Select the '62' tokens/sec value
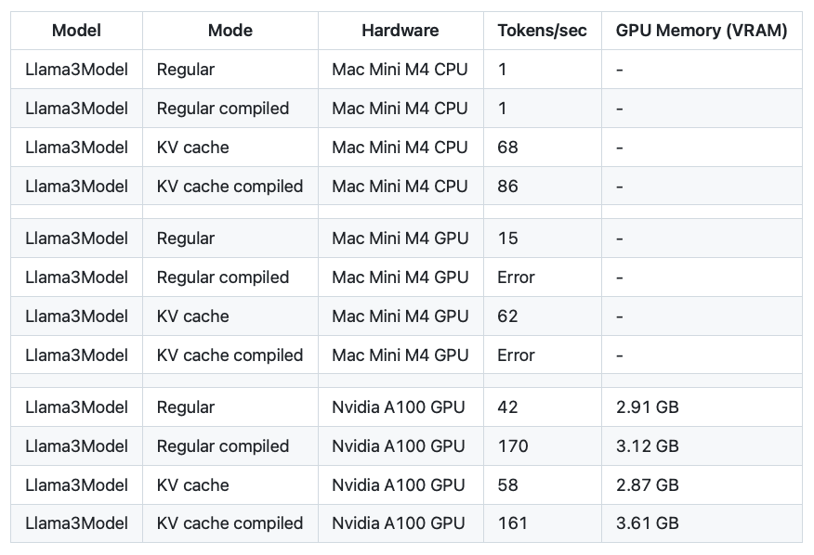The image size is (814, 555). click(x=507, y=316)
